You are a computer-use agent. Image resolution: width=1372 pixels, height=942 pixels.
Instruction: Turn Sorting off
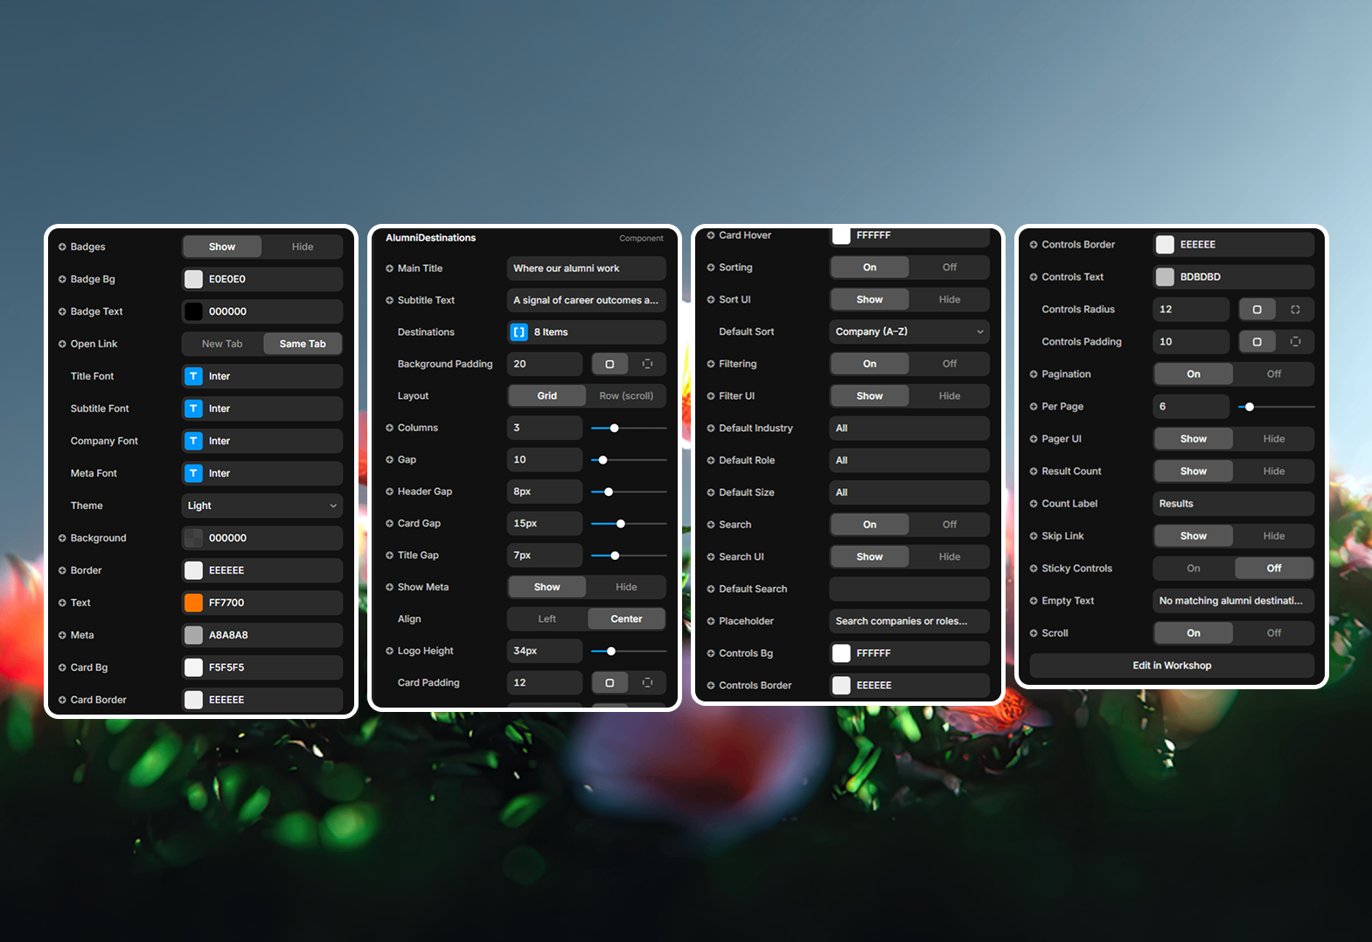tap(949, 268)
